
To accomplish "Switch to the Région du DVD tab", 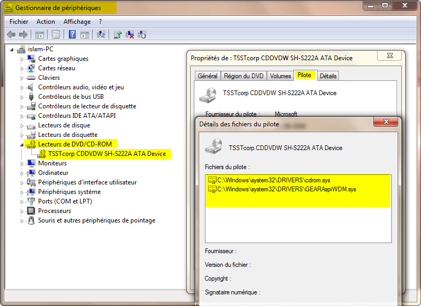I will coord(244,76).
